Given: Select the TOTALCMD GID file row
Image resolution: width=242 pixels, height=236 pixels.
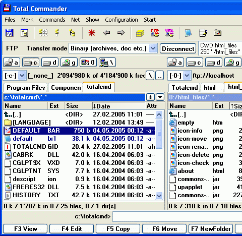Looking at the screenshot, I should pos(79,147).
